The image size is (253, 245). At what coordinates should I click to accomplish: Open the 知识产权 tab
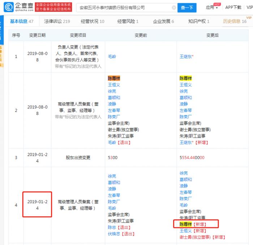pyautogui.click(x=199, y=21)
